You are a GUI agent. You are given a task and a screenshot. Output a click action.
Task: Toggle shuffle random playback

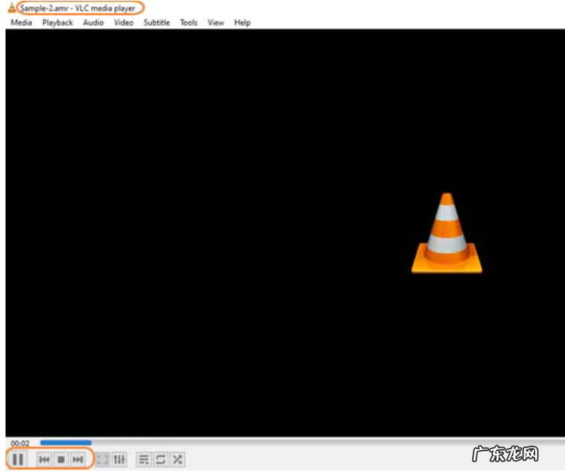pos(177,459)
